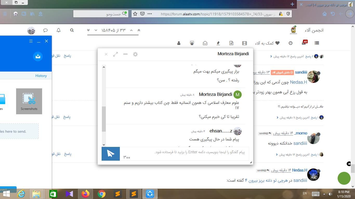The height and width of the screenshot is (199, 355).
Task: Send the chat message with arrow button
Action: point(110,154)
